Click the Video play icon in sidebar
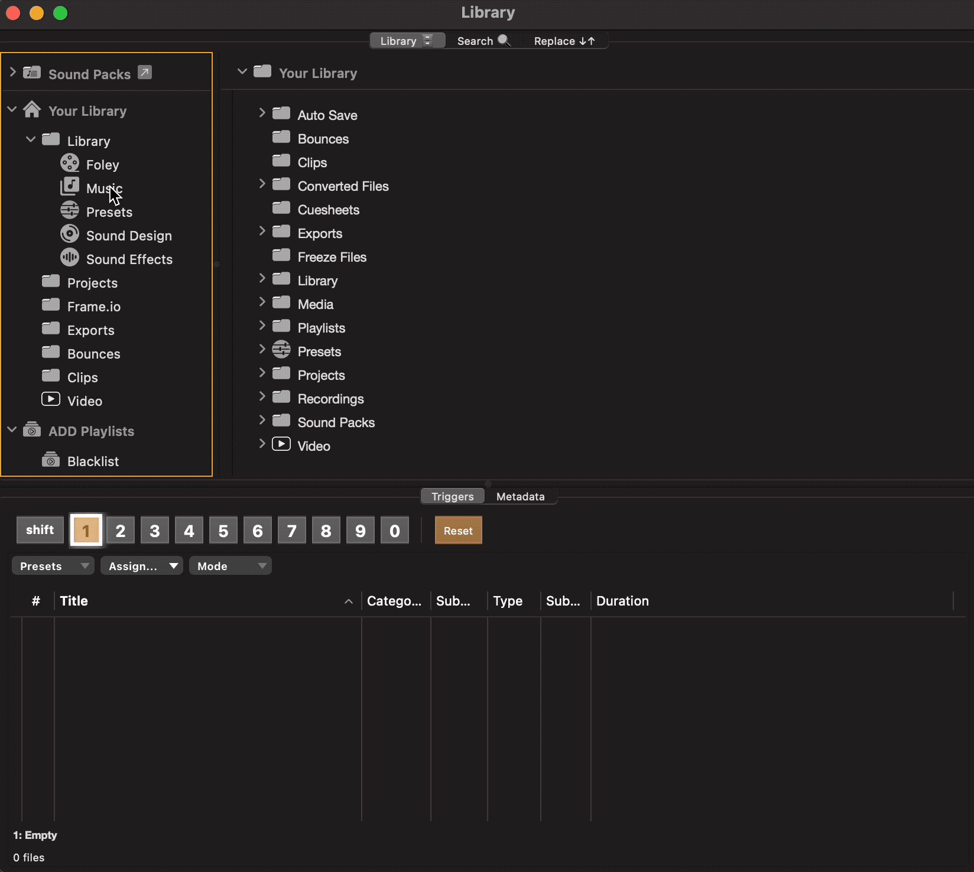 51,399
